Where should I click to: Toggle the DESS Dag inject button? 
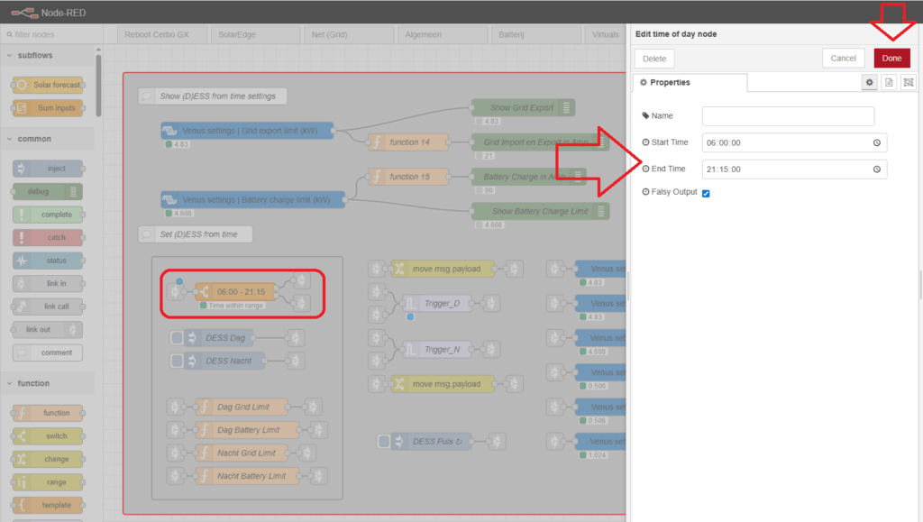[x=178, y=338]
